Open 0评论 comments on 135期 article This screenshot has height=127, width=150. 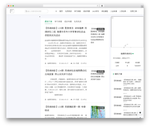click(x=84, y=63)
